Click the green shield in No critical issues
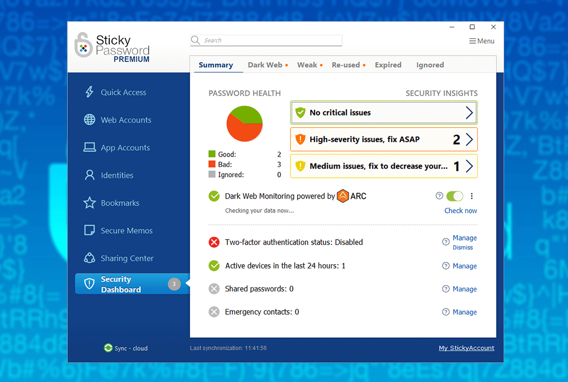 pyautogui.click(x=300, y=112)
